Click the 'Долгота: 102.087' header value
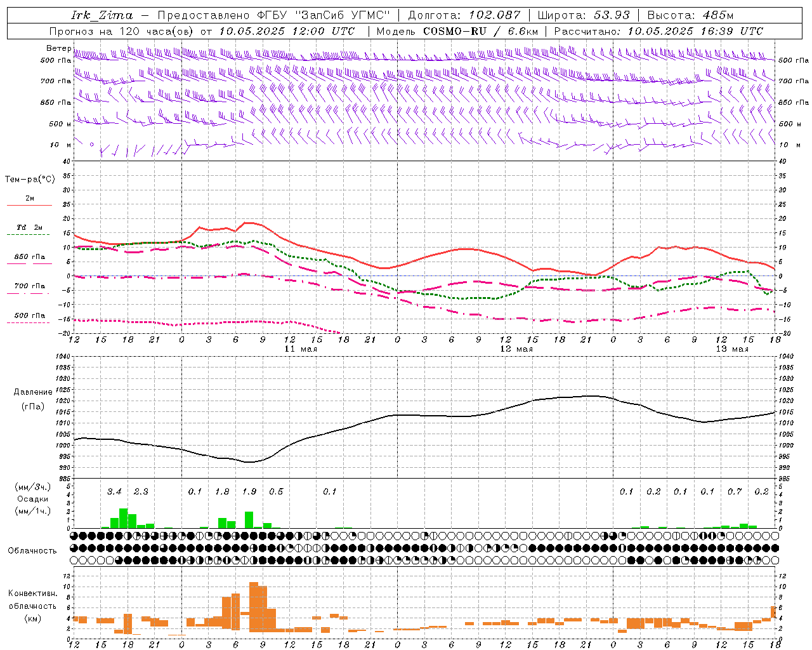 [x=464, y=15]
